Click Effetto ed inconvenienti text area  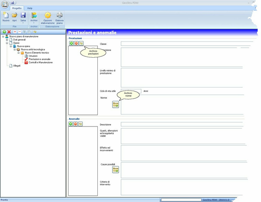click(184, 153)
